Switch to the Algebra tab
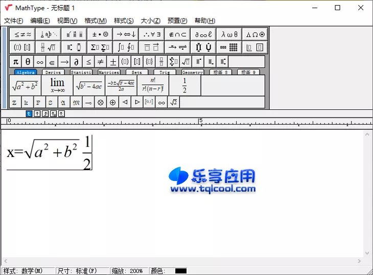Screen dimensions: 373x275 [x=26, y=72]
